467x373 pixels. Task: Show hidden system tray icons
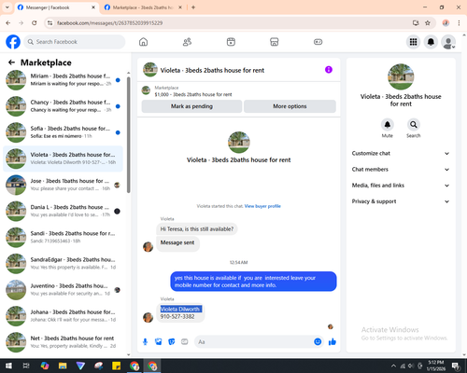click(393, 366)
